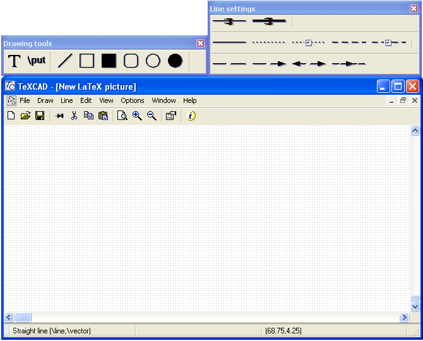Image resolution: width=423 pixels, height=341 pixels.
Task: Select the filled black disk tool
Action: click(175, 61)
